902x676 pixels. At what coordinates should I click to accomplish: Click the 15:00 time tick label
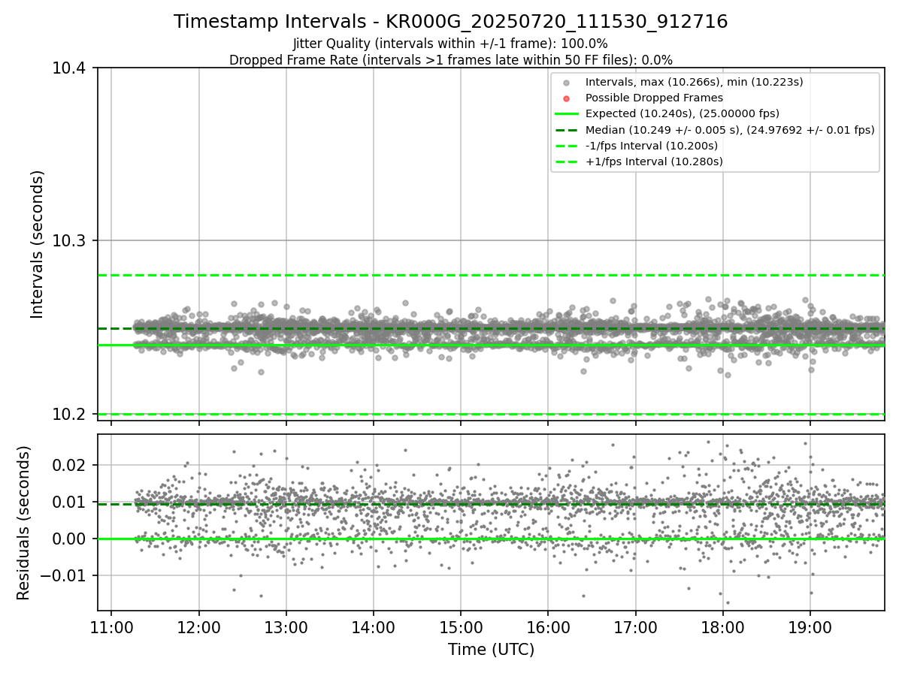tap(461, 626)
